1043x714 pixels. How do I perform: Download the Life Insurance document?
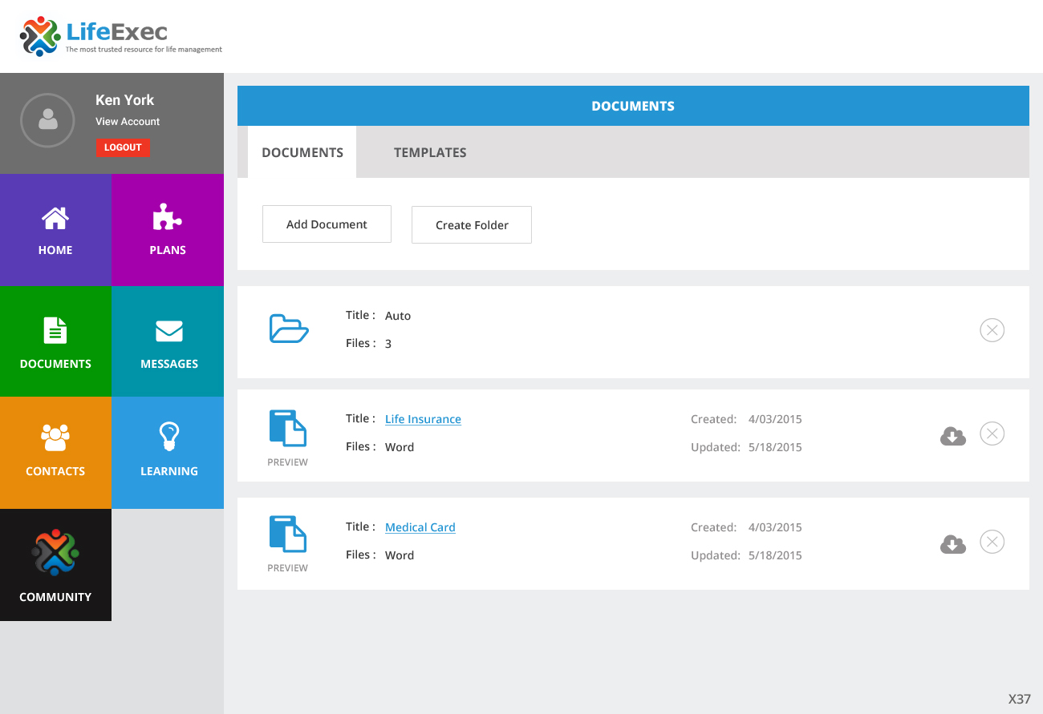(x=952, y=435)
